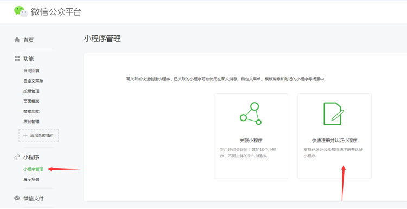Viewport: 407px width, 209px height.
Task: Click the 快速注册并认证小程序 card title
Action: tap(335, 141)
